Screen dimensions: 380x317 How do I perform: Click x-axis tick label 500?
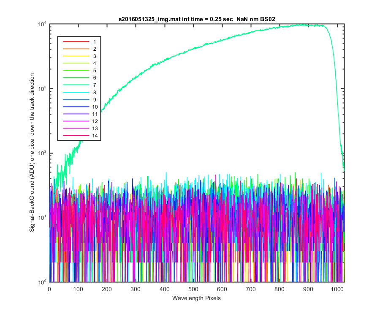pos(193,289)
